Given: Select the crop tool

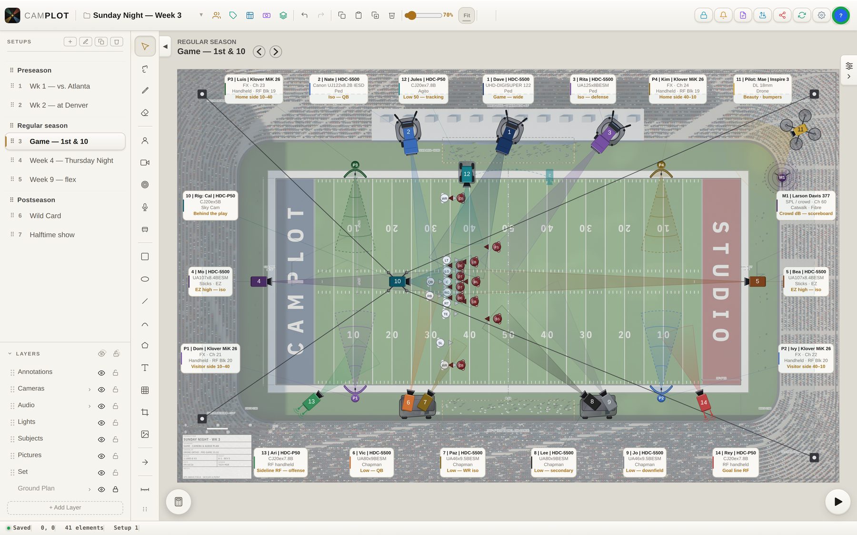Looking at the screenshot, I should point(145,412).
